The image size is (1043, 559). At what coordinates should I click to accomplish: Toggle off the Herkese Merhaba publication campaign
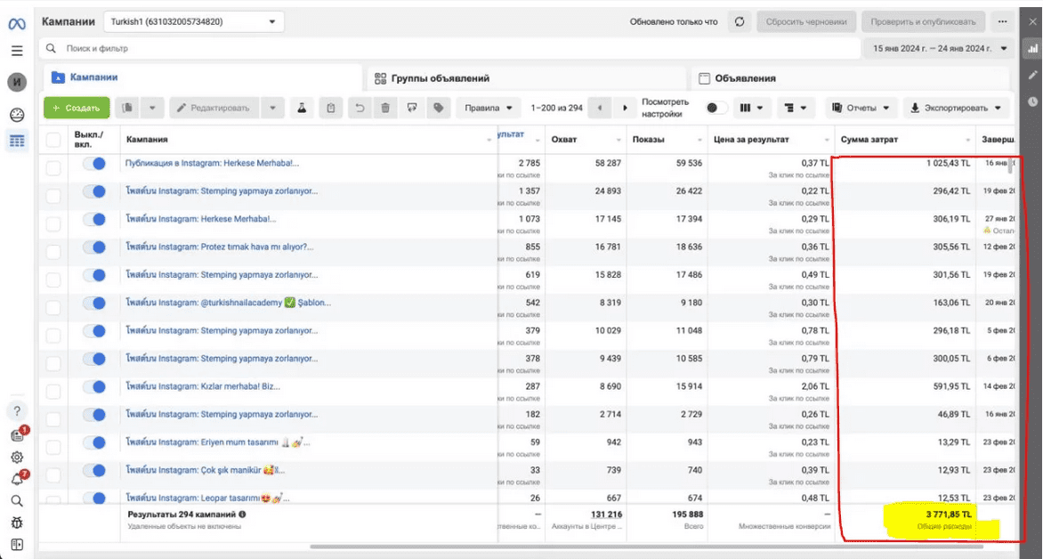click(93, 164)
